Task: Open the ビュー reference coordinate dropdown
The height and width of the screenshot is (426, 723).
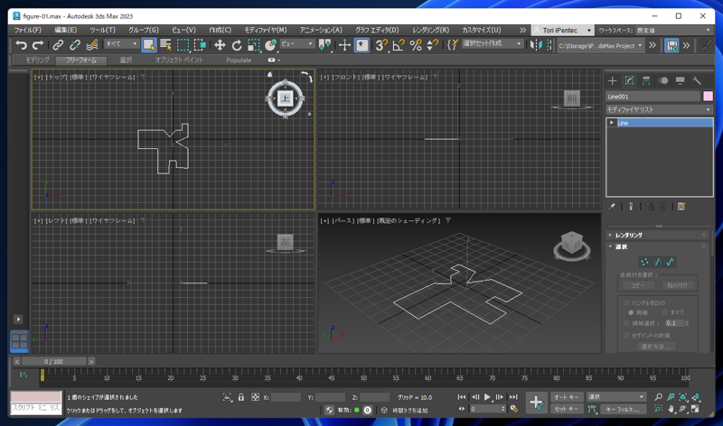Action: pyautogui.click(x=297, y=43)
